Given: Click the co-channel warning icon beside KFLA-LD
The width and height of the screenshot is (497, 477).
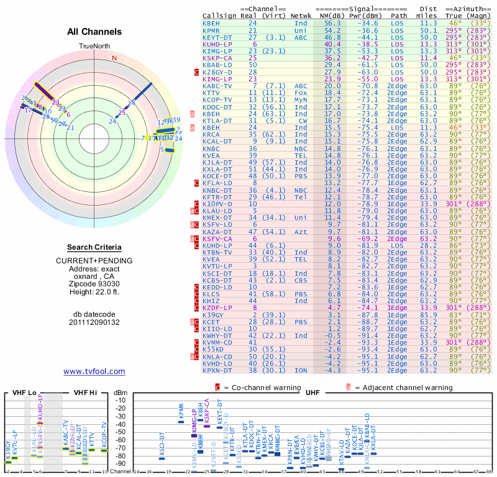Looking at the screenshot, I should 196,183.
